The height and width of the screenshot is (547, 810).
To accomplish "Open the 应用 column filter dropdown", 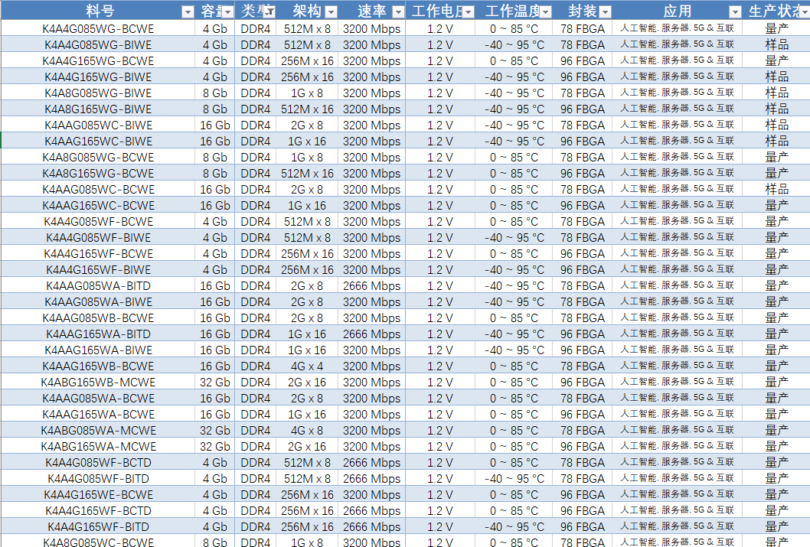I will [735, 12].
